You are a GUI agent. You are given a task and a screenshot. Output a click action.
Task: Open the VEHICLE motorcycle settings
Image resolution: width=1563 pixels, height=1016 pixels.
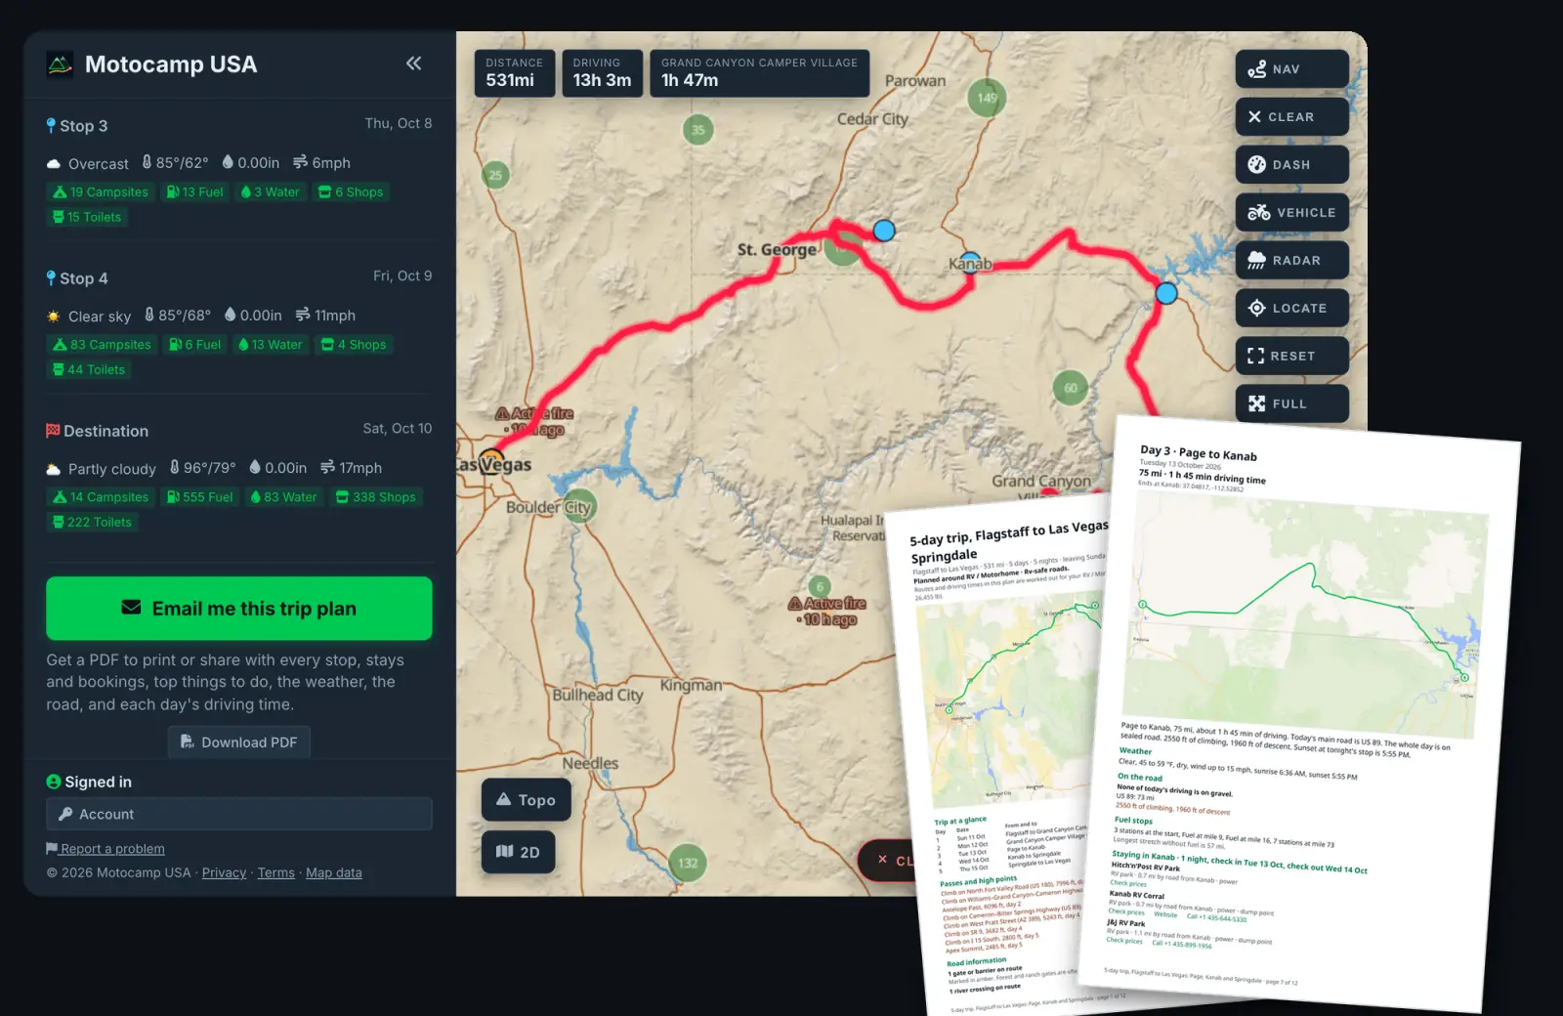coord(1291,213)
